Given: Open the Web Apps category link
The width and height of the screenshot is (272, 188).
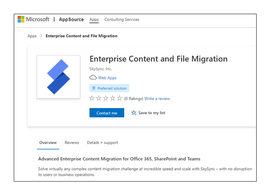Looking at the screenshot, I should (107, 78).
